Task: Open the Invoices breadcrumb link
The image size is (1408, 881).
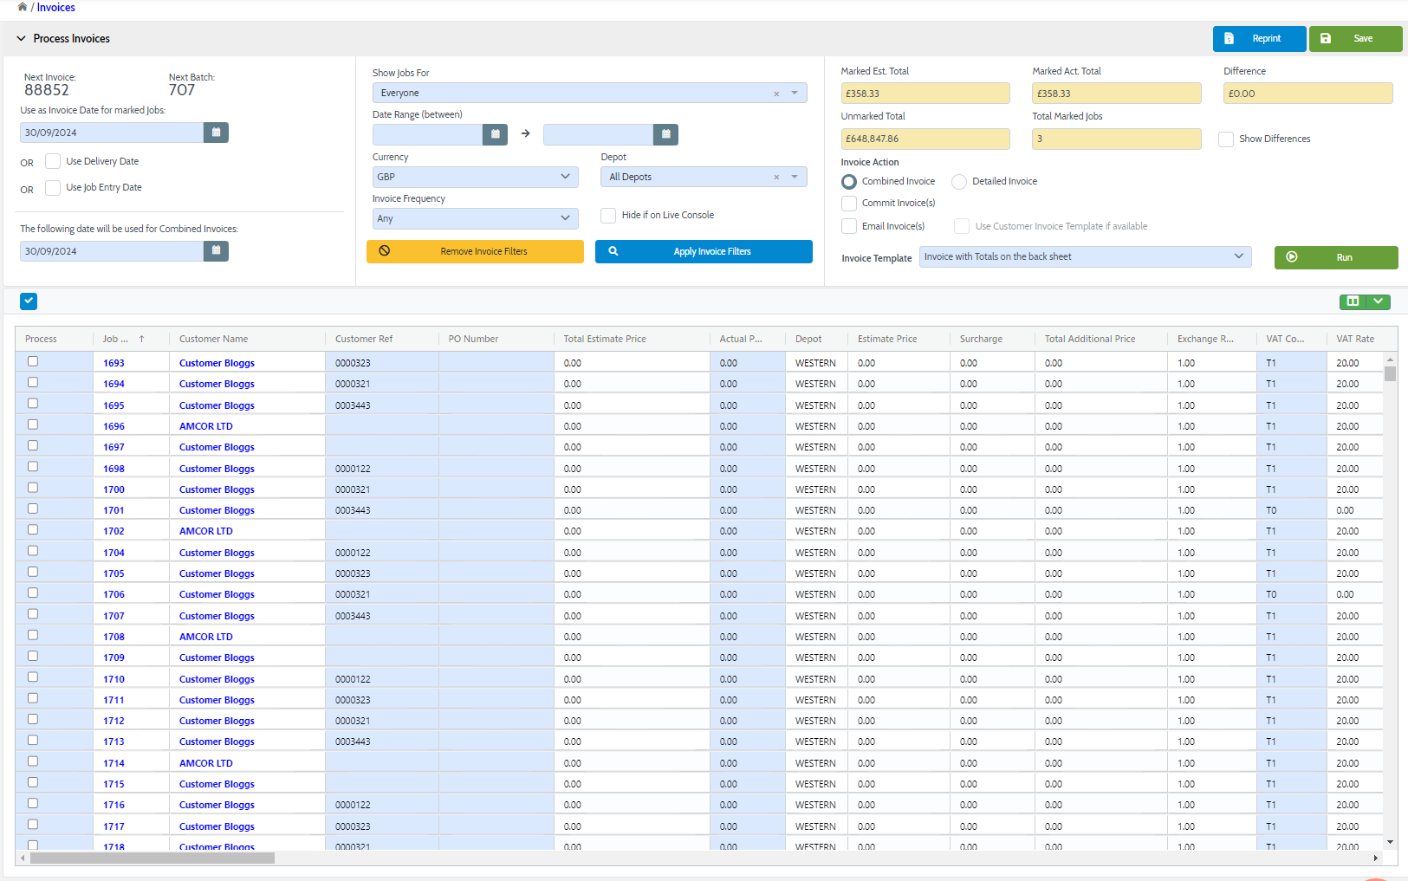Action: pos(55,7)
